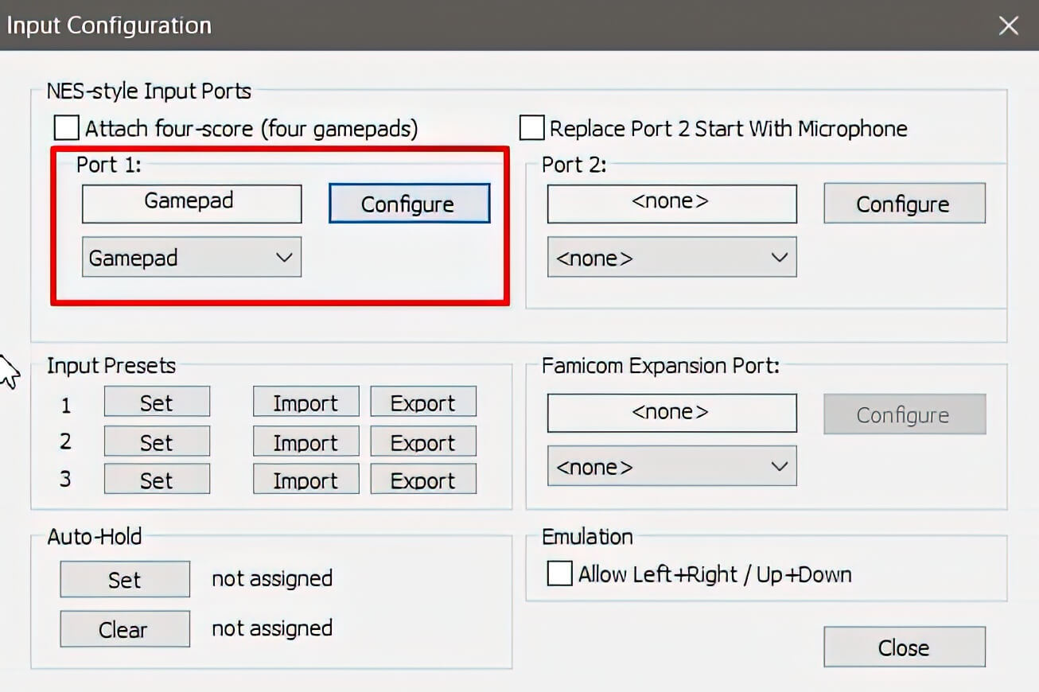
Task: Configure the Port 2 device
Action: pyautogui.click(x=904, y=204)
